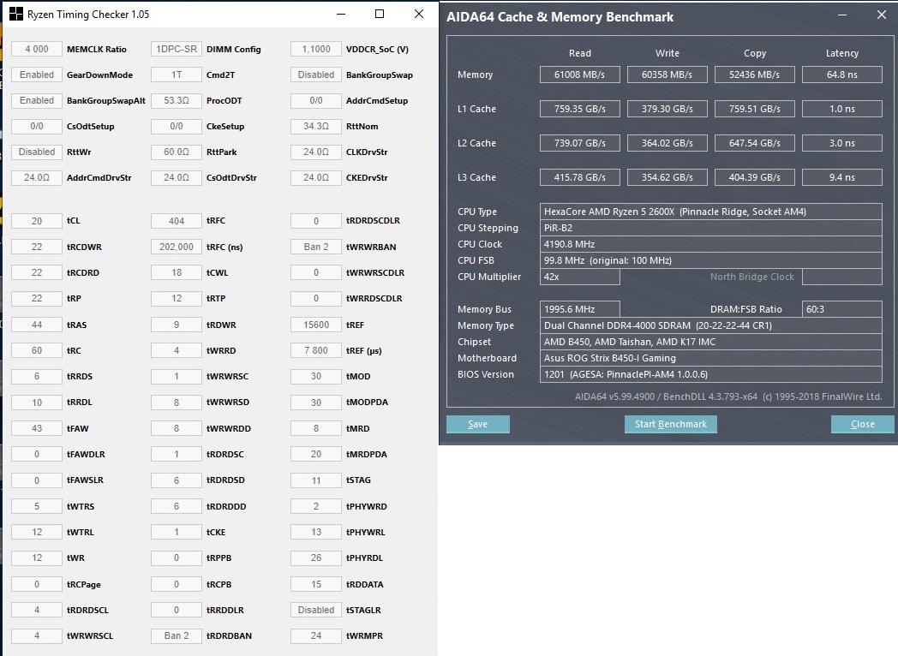The height and width of the screenshot is (656, 898).
Task: Select the tFAW value 43
Action: [x=37, y=428]
